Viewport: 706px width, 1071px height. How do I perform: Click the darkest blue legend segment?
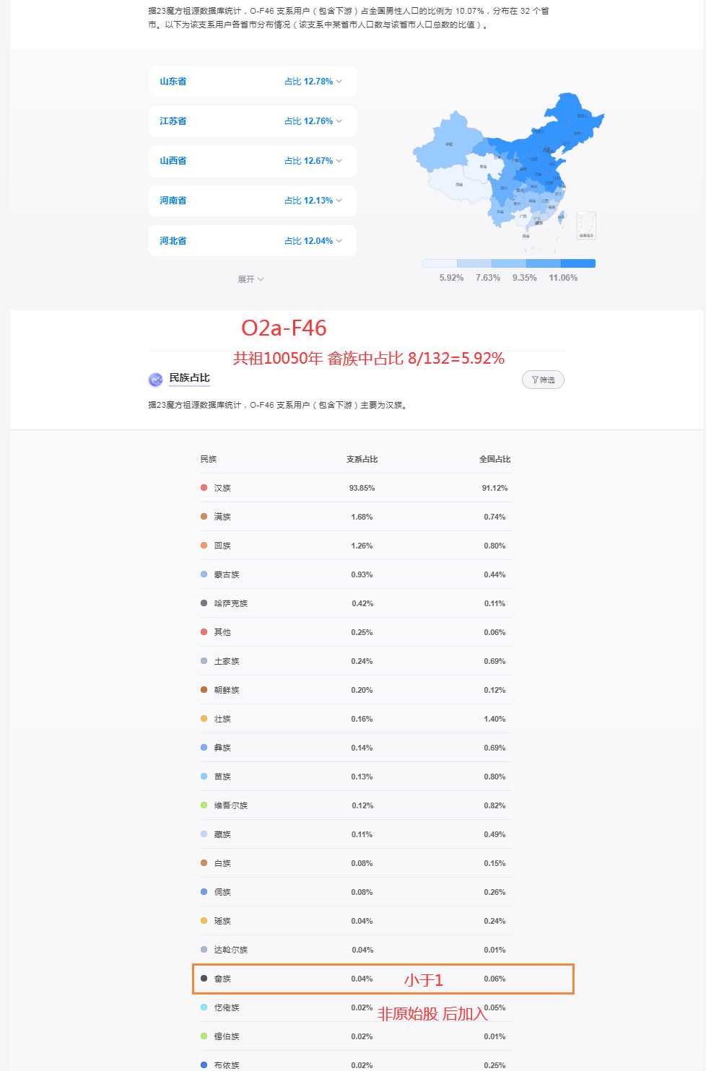tap(578, 263)
